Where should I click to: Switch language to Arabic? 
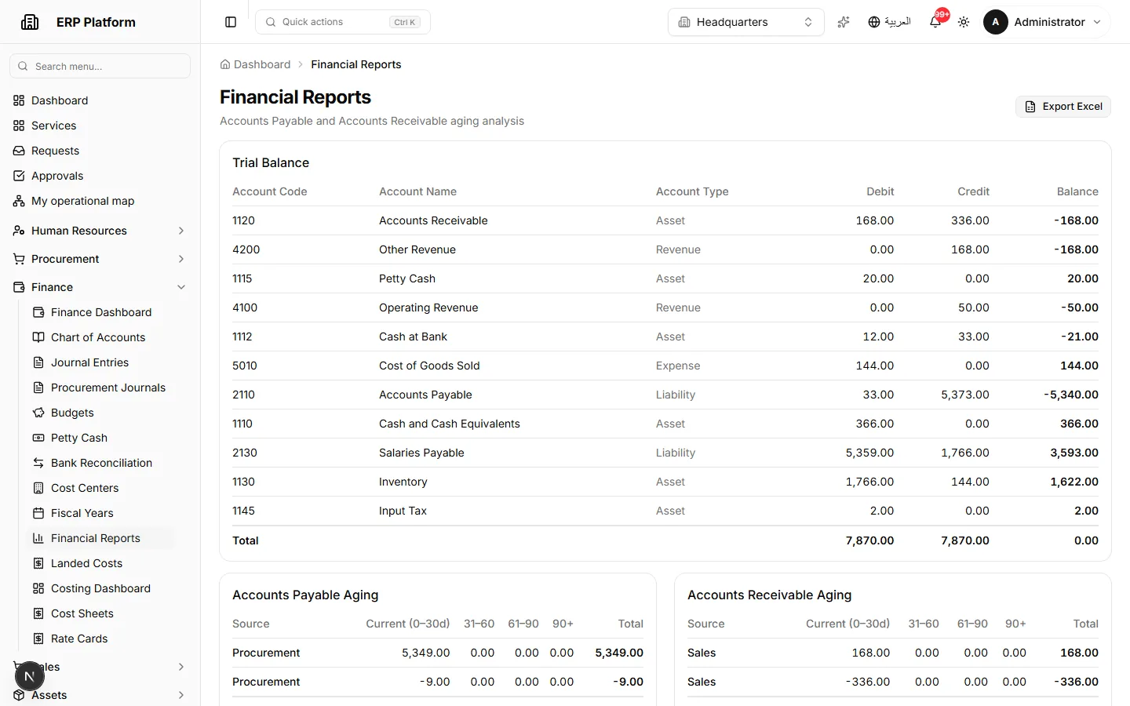point(889,22)
